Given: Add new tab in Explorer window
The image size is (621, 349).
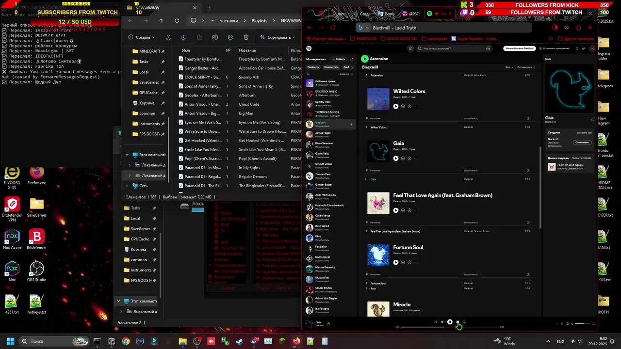Looking at the screenshot, I should [209, 8].
